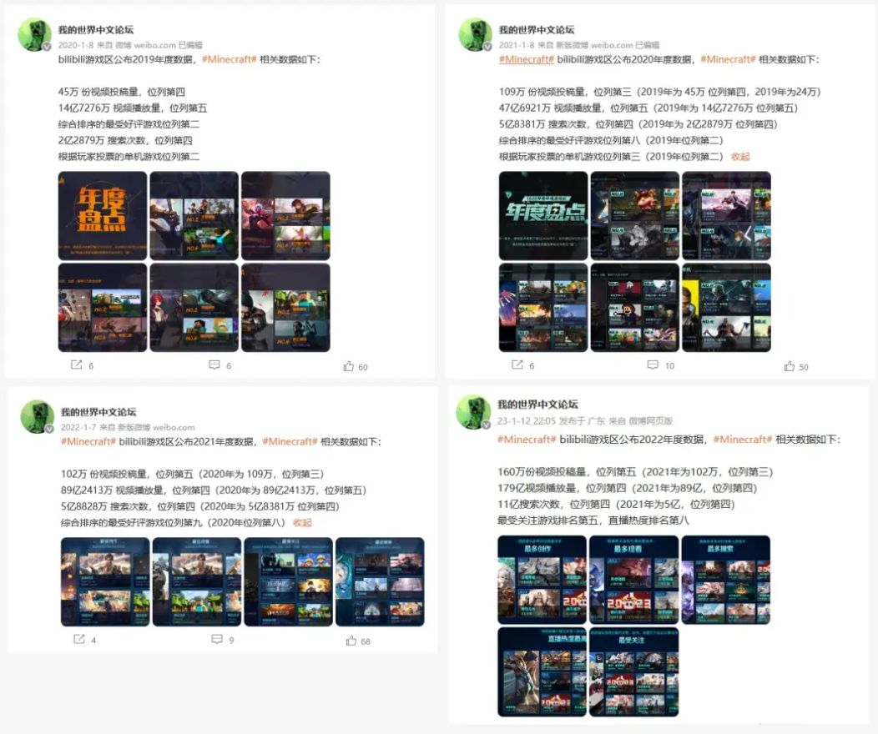Screen dimensions: 878x734
Task: Click the timestamp 23-1-12 22:05
Action: click(x=527, y=420)
